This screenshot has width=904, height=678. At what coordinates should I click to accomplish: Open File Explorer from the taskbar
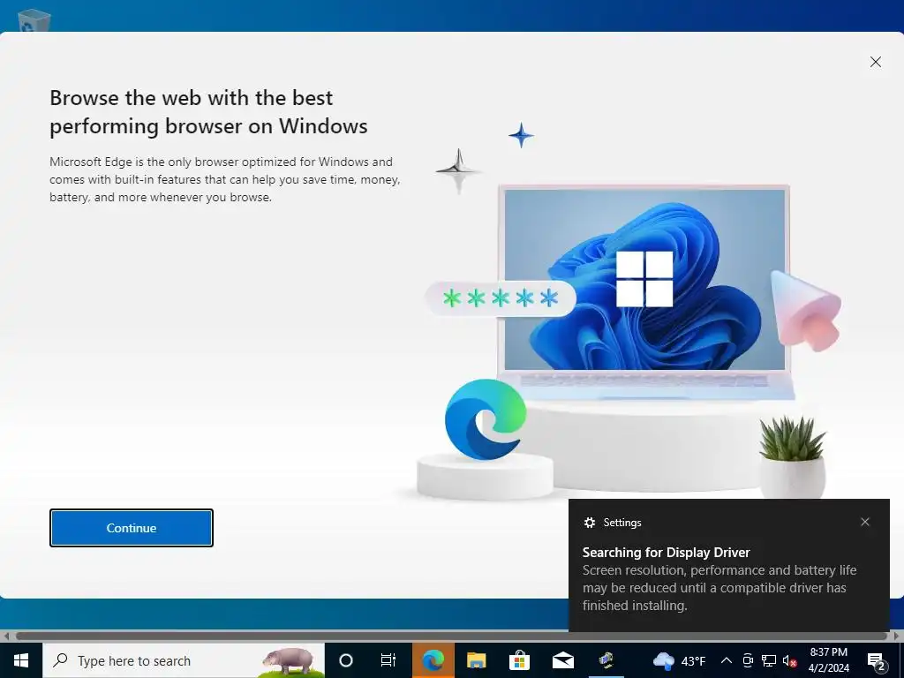tap(476, 660)
